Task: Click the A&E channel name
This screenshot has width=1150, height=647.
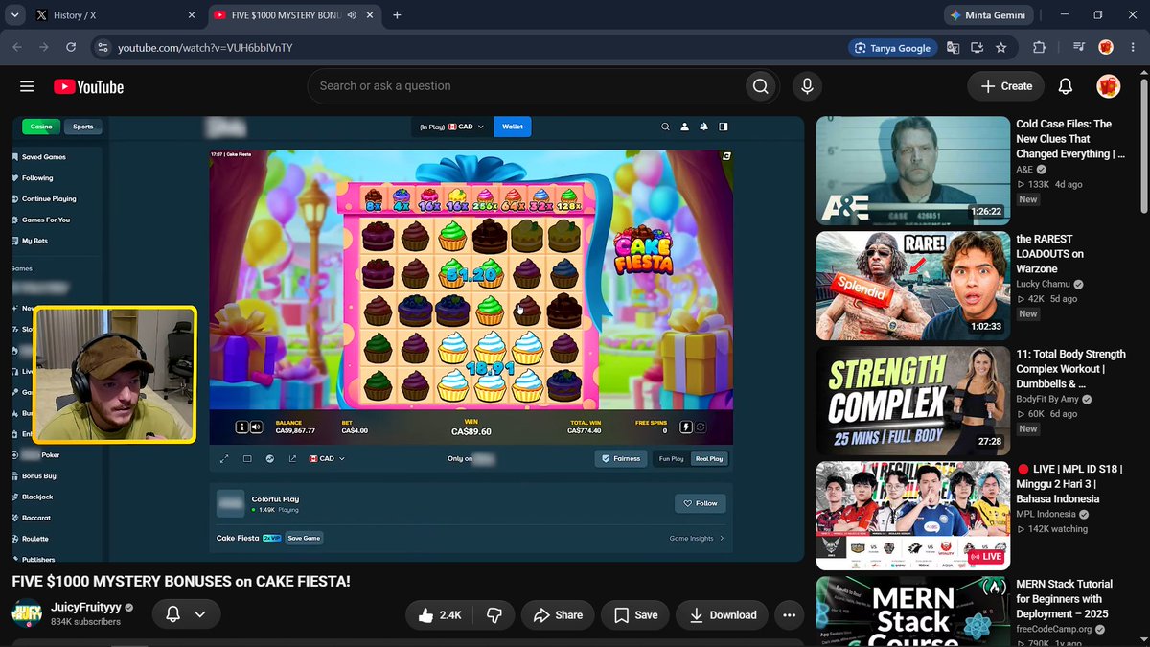Action: pyautogui.click(x=1024, y=170)
